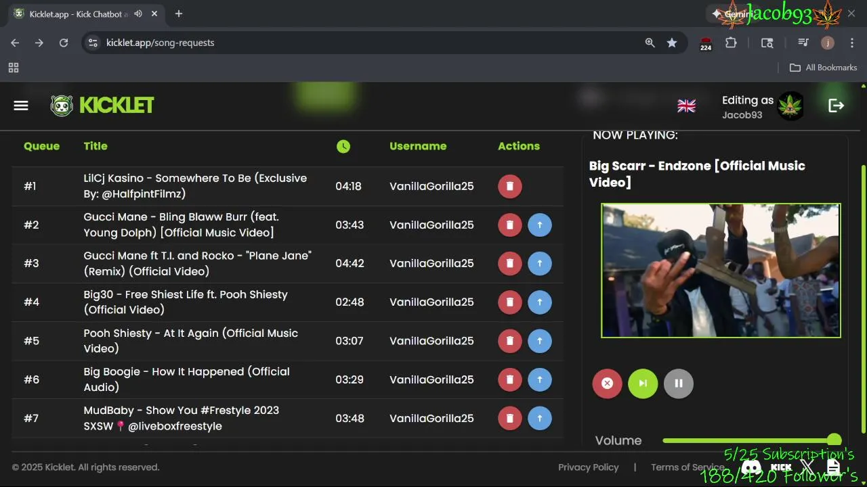Viewport: 867px width, 487px height.
Task: Click duration 04:42 of Plane Jane
Action: (x=350, y=263)
